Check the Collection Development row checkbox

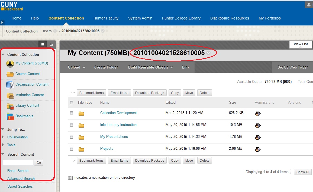pyautogui.click(x=71, y=113)
